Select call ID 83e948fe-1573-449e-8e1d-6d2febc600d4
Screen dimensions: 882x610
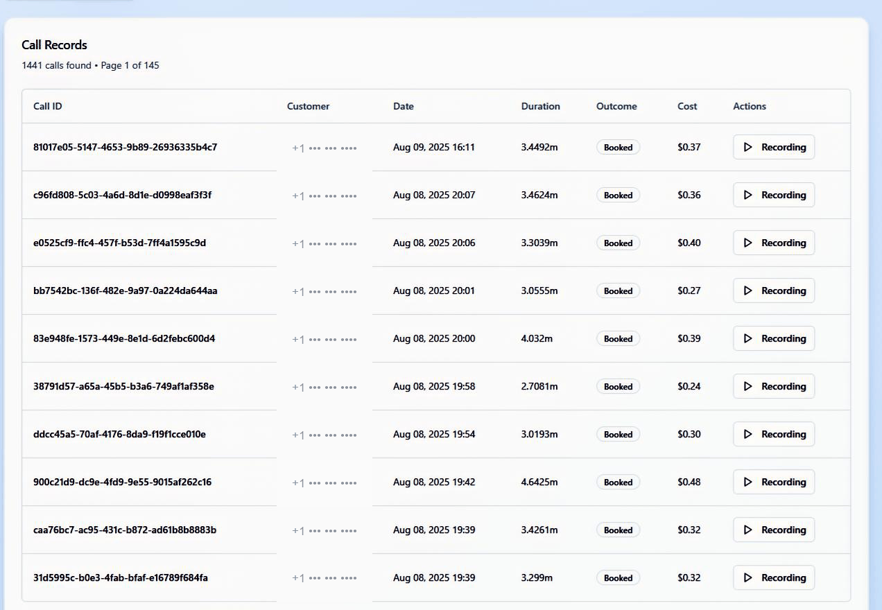pyautogui.click(x=124, y=338)
